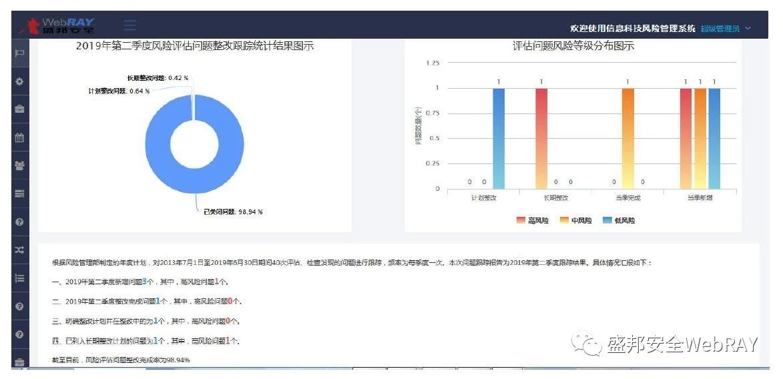Click the WebRAY logo

click(58, 25)
